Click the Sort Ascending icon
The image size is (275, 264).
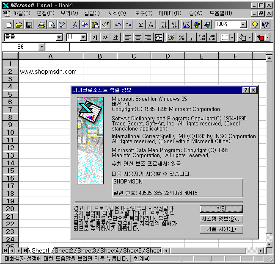[163, 25]
